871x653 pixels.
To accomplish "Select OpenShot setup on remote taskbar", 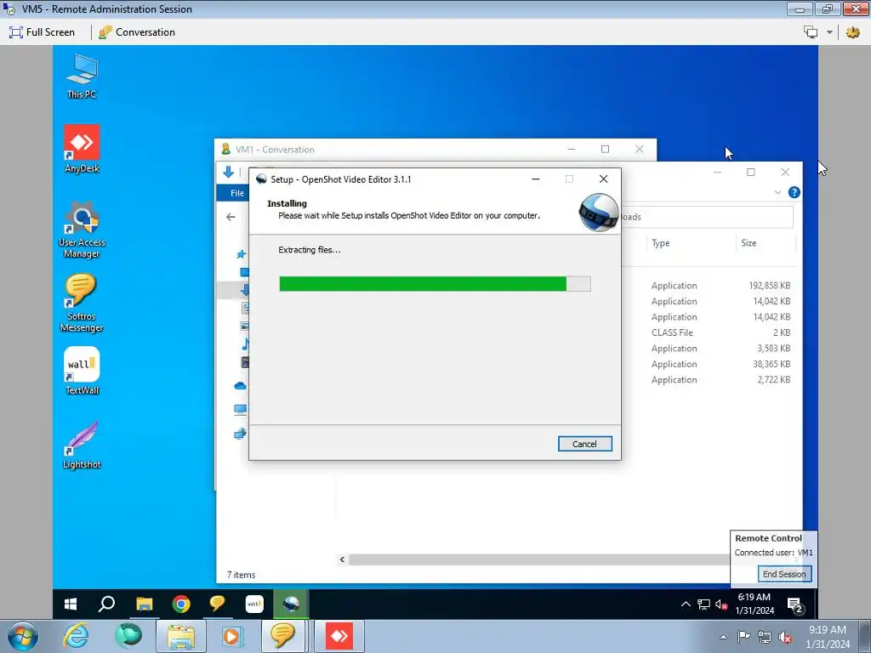I will tap(291, 605).
